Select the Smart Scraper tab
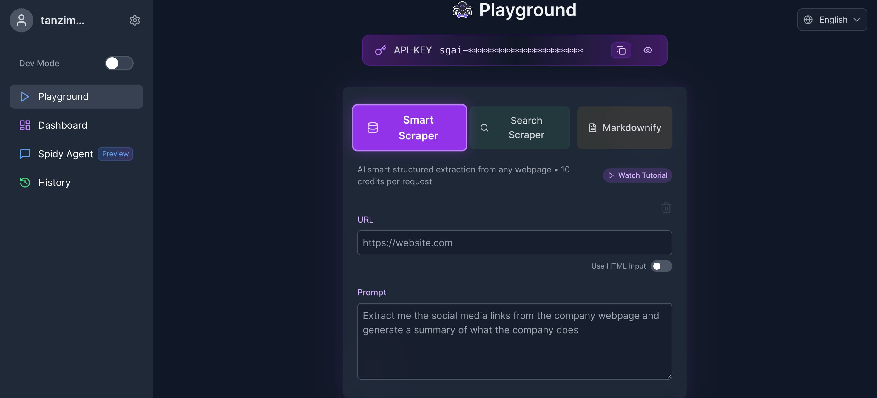This screenshot has width=877, height=398. (x=410, y=128)
